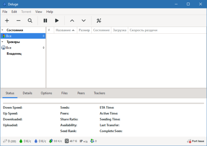The width and height of the screenshot is (207, 146).
Task: Switch to the Trackers tab
Action: [99, 93]
